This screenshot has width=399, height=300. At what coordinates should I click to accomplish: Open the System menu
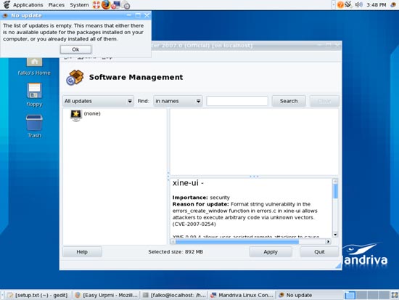(79, 5)
